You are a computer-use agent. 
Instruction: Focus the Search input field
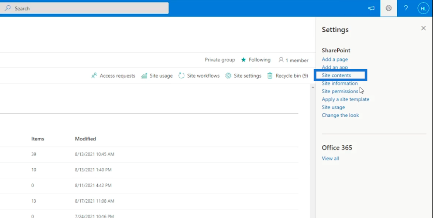[84, 8]
